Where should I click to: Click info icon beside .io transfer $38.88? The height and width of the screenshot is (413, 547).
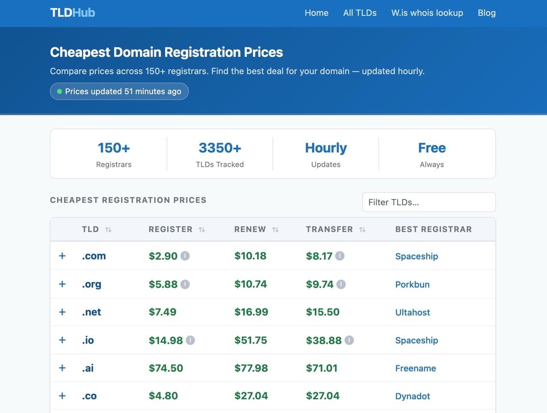click(349, 340)
